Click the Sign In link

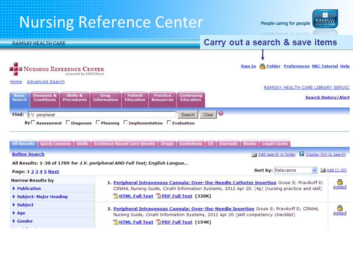coord(248,66)
